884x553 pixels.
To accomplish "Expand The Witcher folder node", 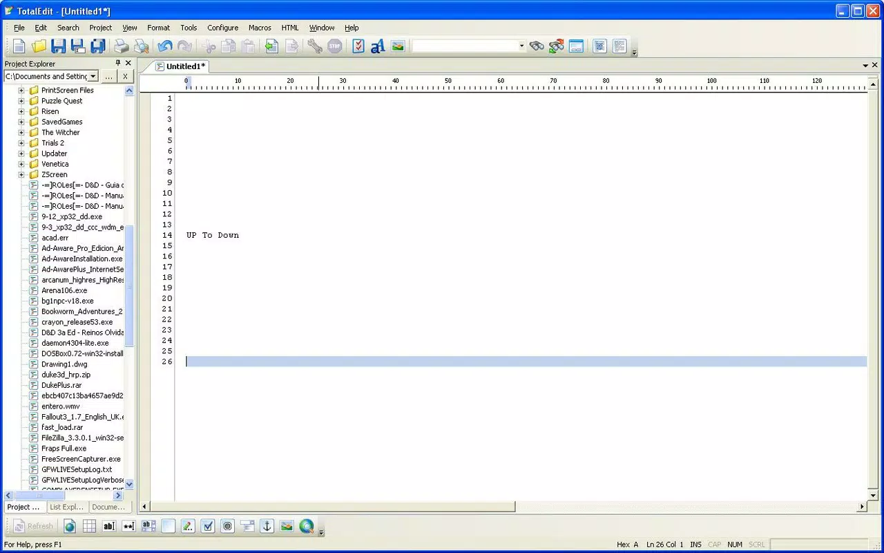I will tap(21, 133).
